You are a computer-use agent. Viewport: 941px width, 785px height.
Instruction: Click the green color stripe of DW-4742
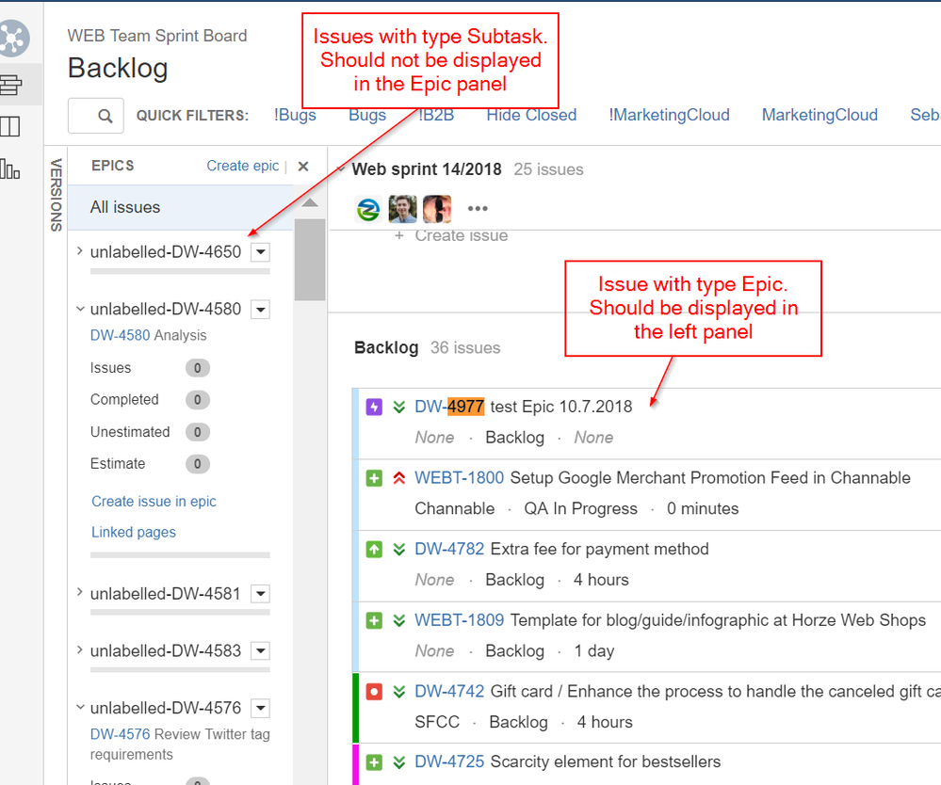click(x=355, y=708)
